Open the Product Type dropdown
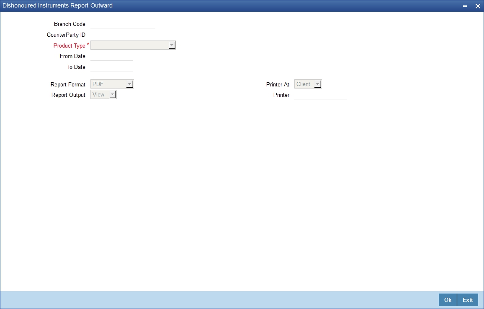Screen dimensions: 484x309 click(x=133, y=45)
